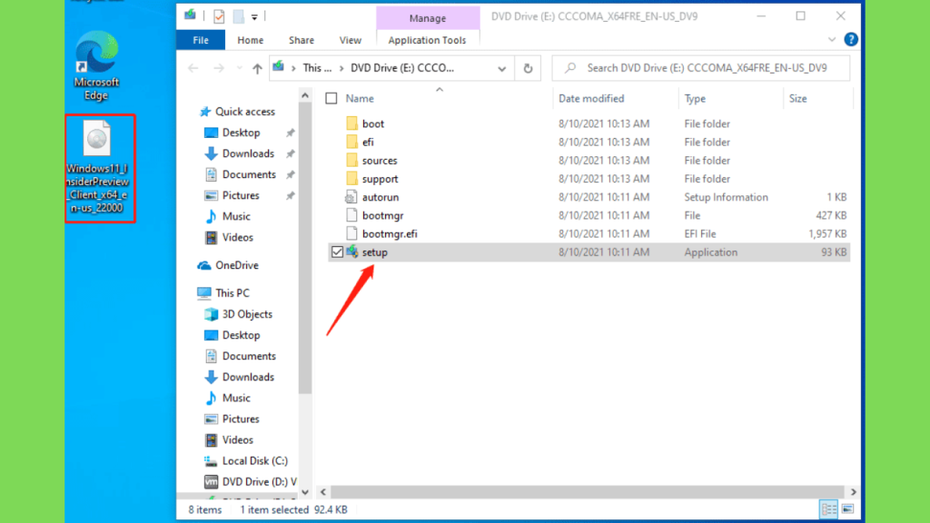930x523 pixels.
Task: Switch to the Share ribbon tab
Action: 302,40
